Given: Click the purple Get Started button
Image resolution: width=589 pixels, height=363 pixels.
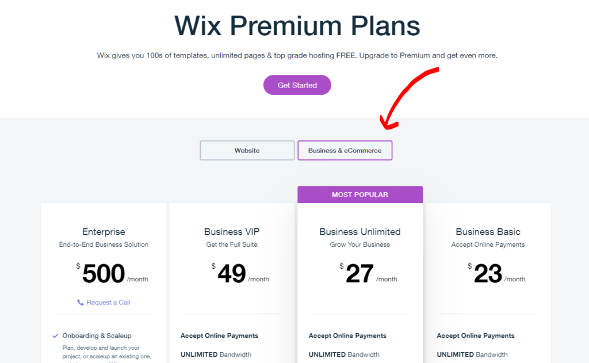Looking at the screenshot, I should pyautogui.click(x=297, y=85).
